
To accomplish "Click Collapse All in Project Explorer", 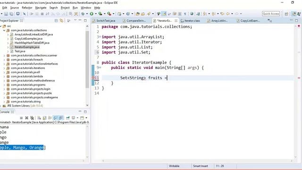I will point(56,21).
